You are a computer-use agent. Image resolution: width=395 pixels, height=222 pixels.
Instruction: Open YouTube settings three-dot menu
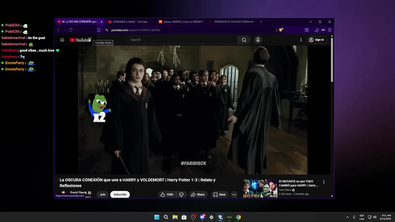coord(301,40)
